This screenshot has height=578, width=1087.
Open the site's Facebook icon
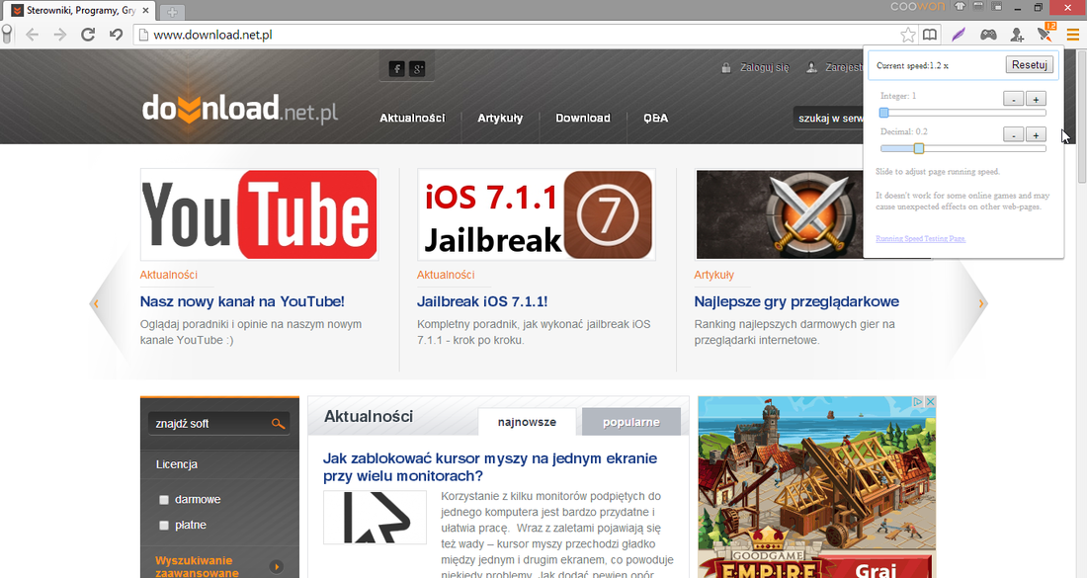(396, 68)
